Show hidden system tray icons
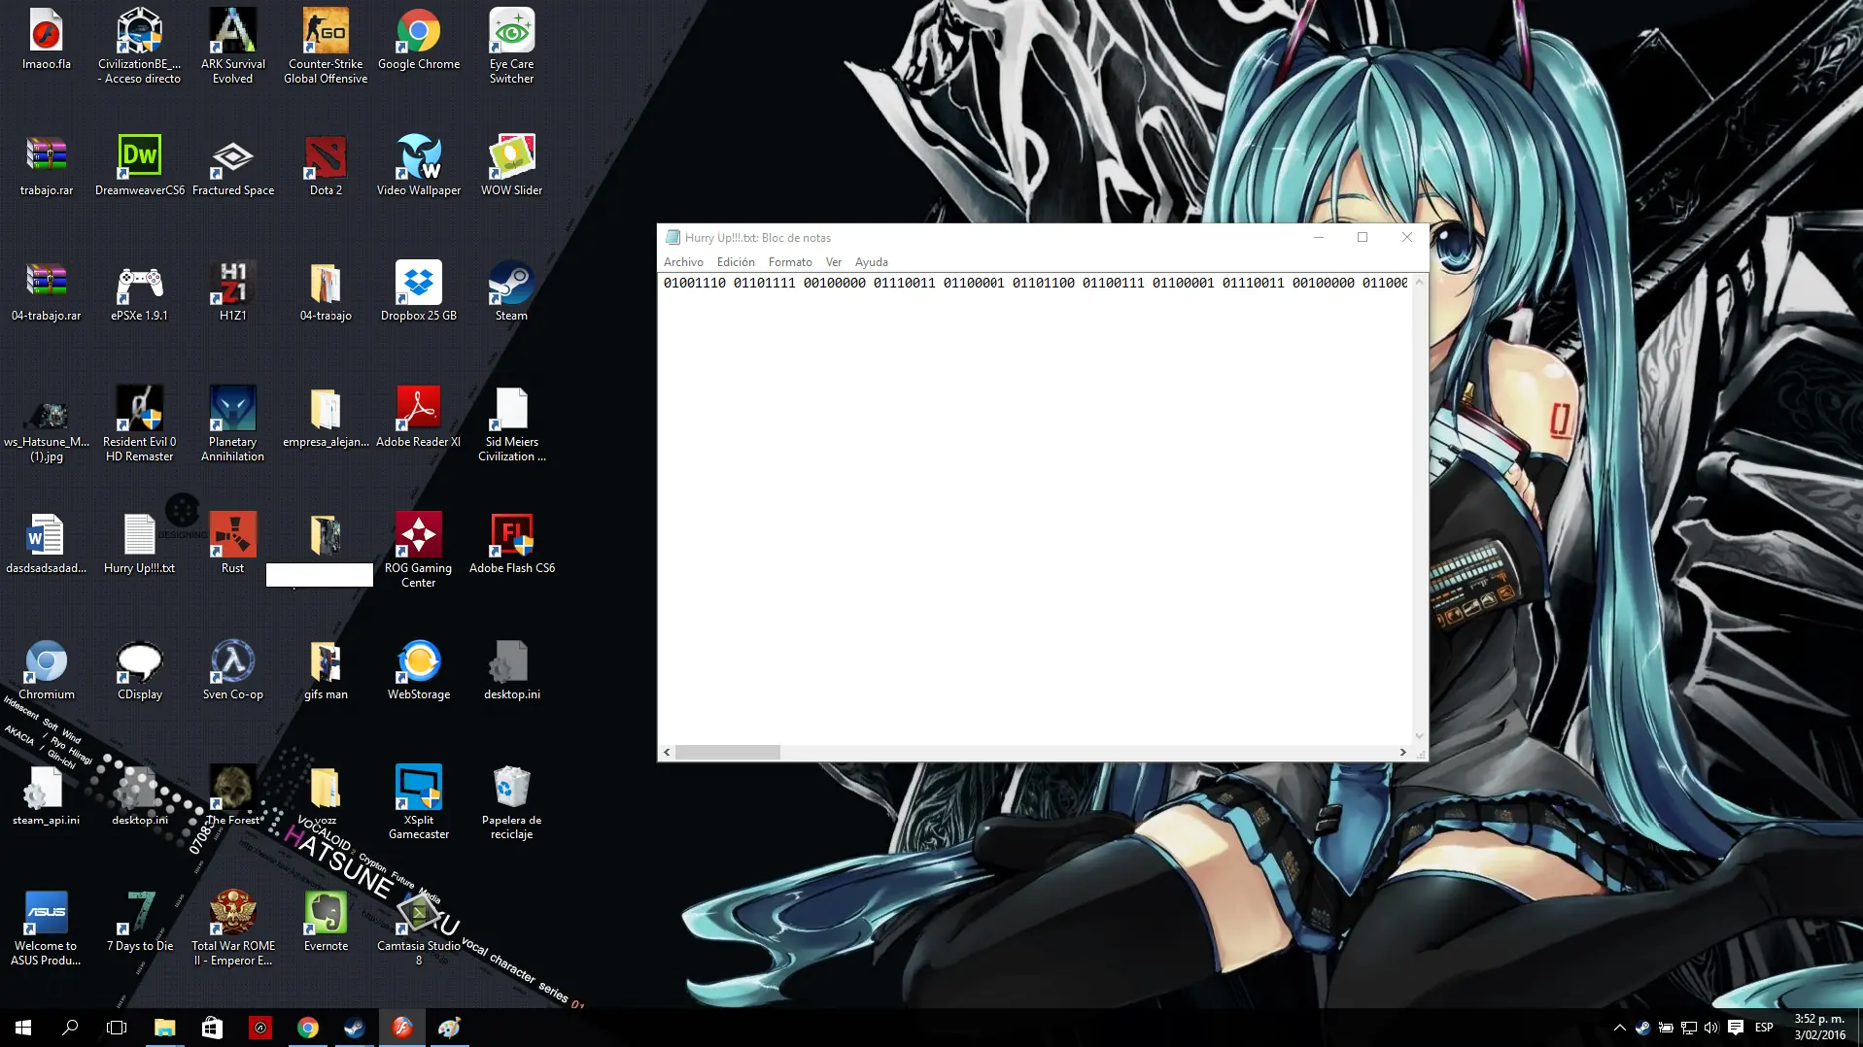 point(1619,1028)
